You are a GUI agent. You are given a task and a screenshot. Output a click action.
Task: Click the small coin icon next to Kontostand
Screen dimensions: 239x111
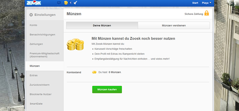pyautogui.click(x=94, y=72)
